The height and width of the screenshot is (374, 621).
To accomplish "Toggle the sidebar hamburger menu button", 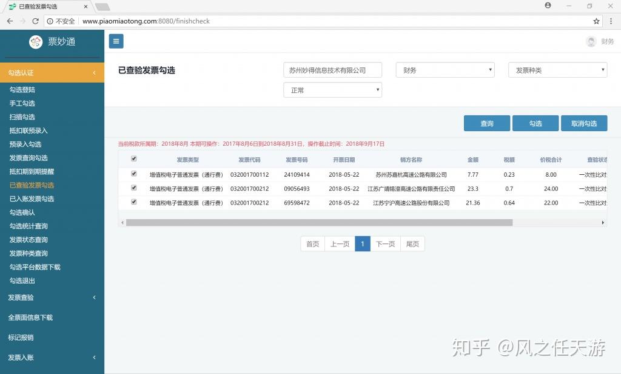I will tap(116, 41).
